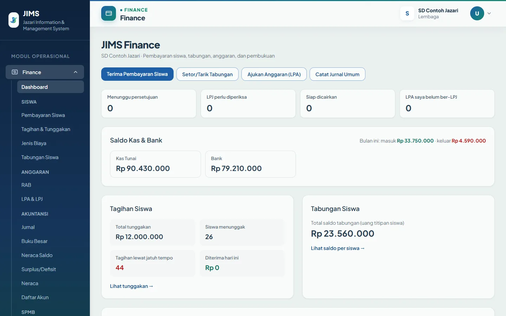Viewport: 506px width, 316px height.
Task: Click the overdue bills count 44
Action: pos(120,268)
